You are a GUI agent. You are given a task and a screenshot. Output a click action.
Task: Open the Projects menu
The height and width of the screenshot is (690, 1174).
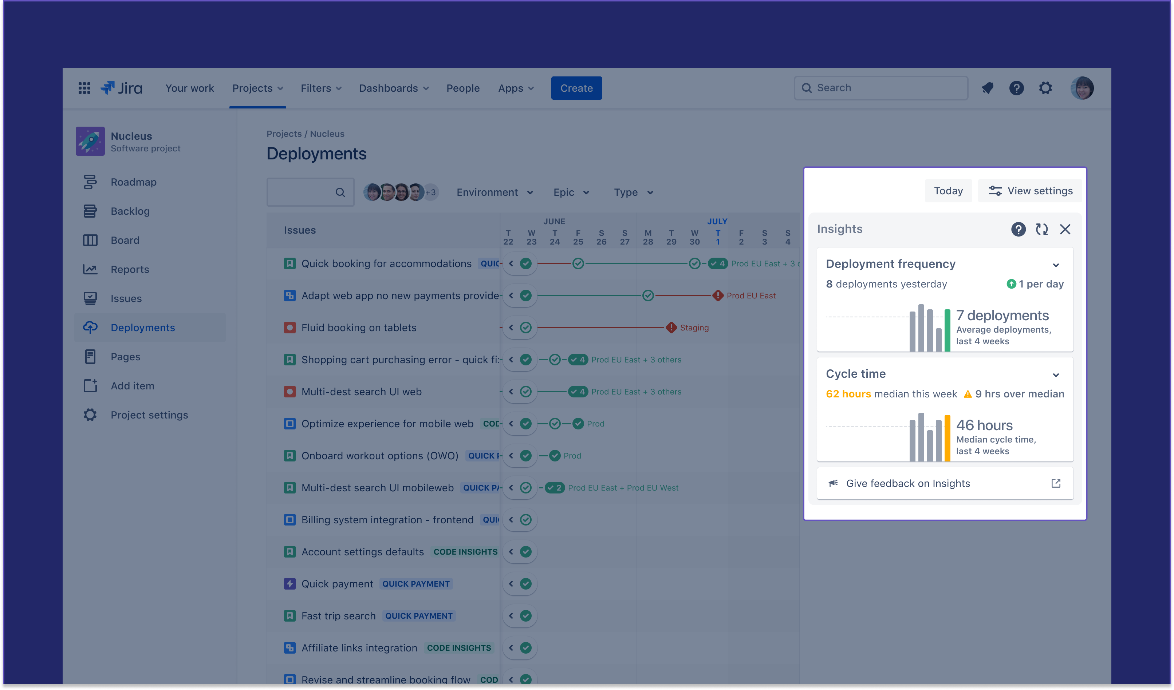pyautogui.click(x=257, y=88)
